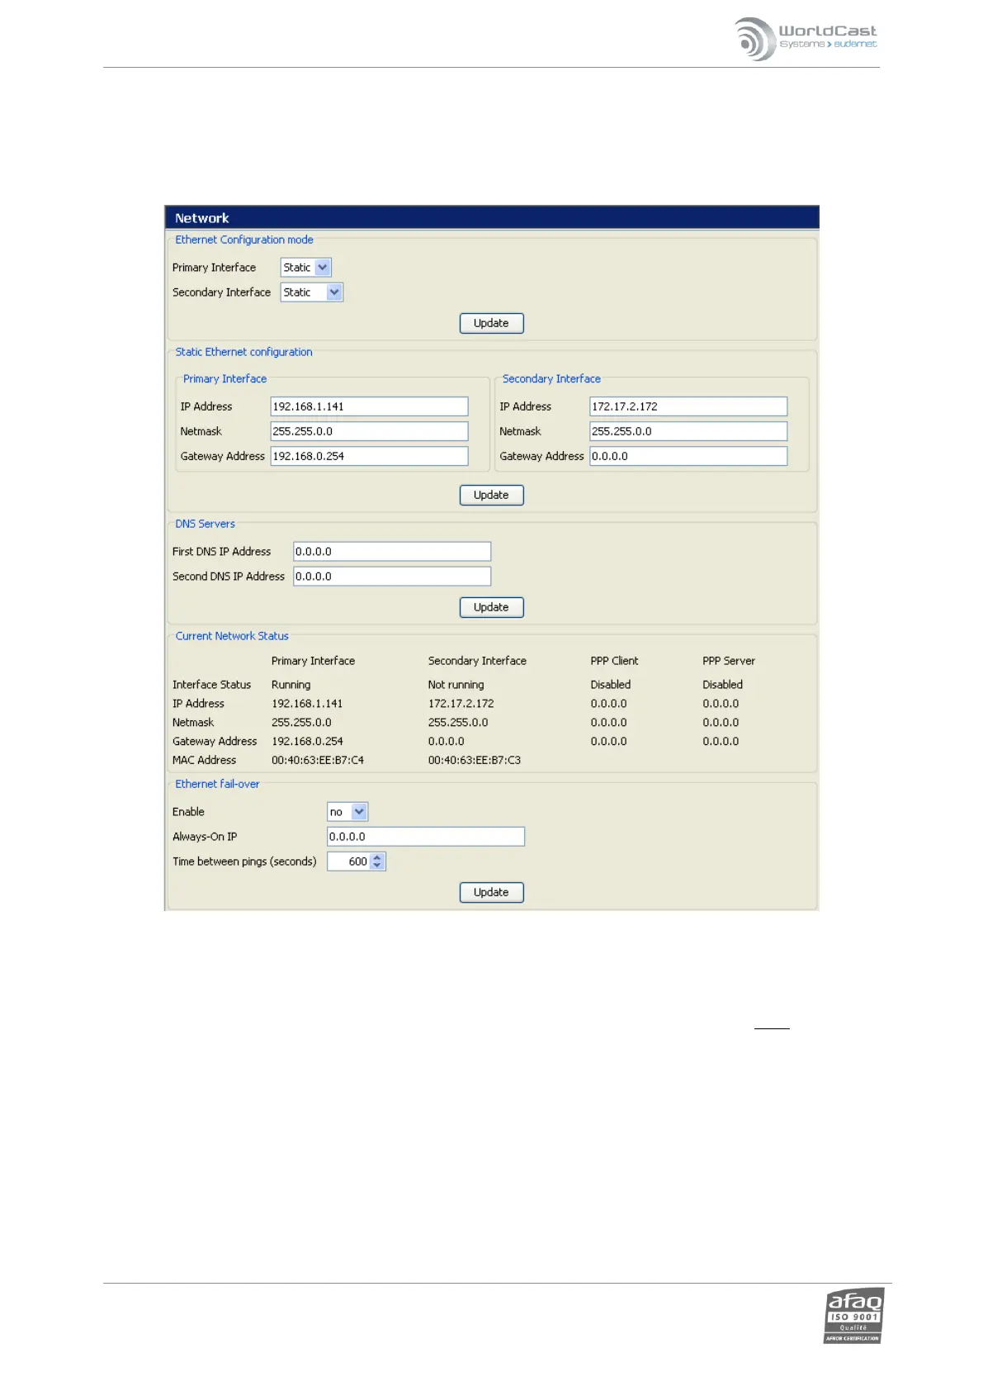This screenshot has height=1391, width=983.
Task: Click Update under Ethernet fail-over
Action: [491, 892]
